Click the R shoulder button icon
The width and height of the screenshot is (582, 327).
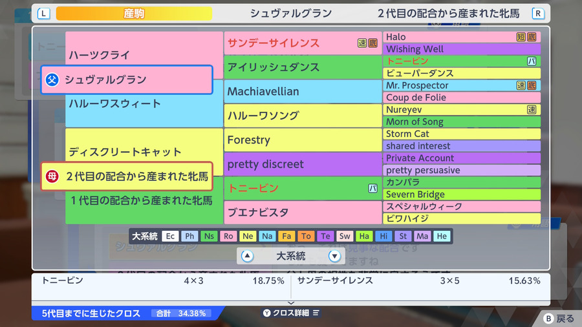(x=538, y=14)
